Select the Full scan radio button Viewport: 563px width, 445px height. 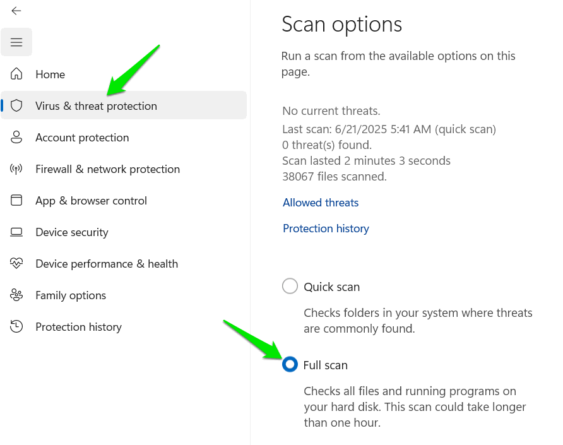pos(290,365)
